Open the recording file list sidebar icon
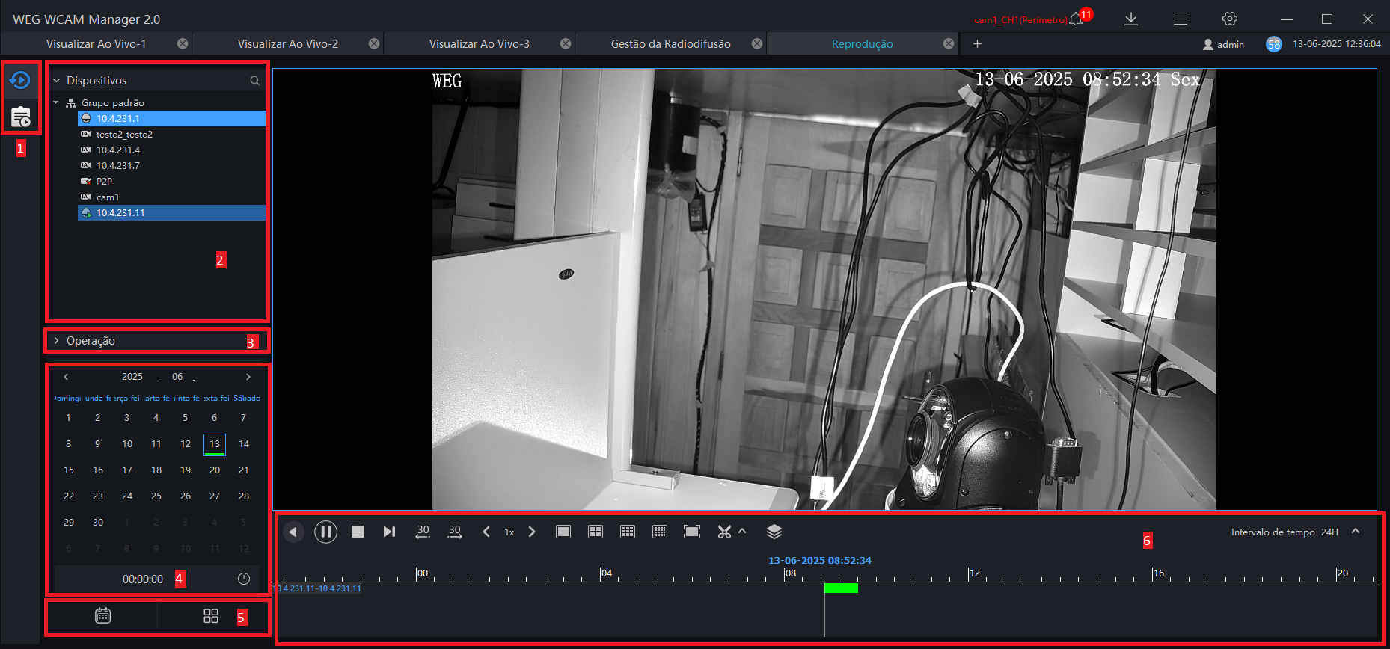 pos(20,117)
